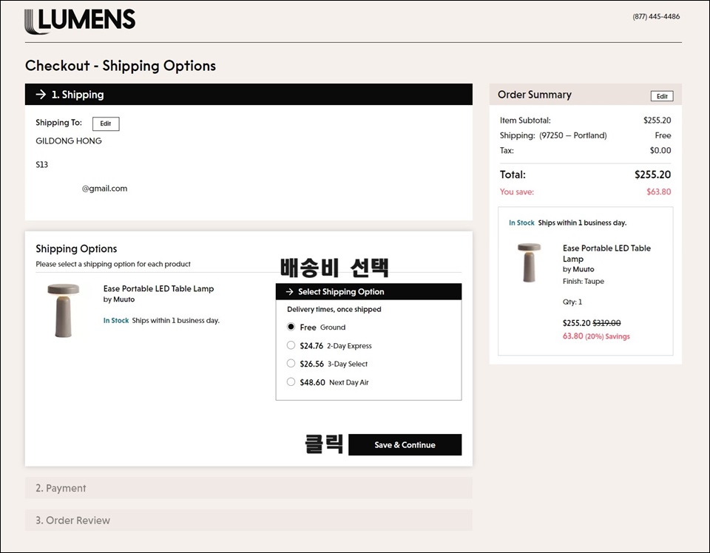Click the You save $63.80 value
Viewport: 710px width, 553px height.
point(659,192)
